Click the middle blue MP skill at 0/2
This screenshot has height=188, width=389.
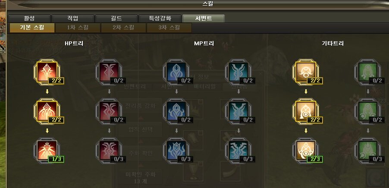[176, 111]
